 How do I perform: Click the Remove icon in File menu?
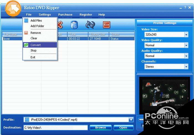[x=26, y=33]
